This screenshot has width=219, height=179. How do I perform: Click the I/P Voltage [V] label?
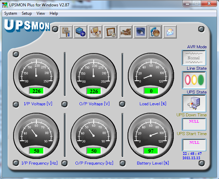click(38, 104)
